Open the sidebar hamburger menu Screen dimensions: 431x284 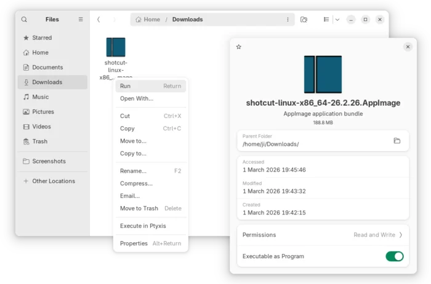pyautogui.click(x=81, y=20)
